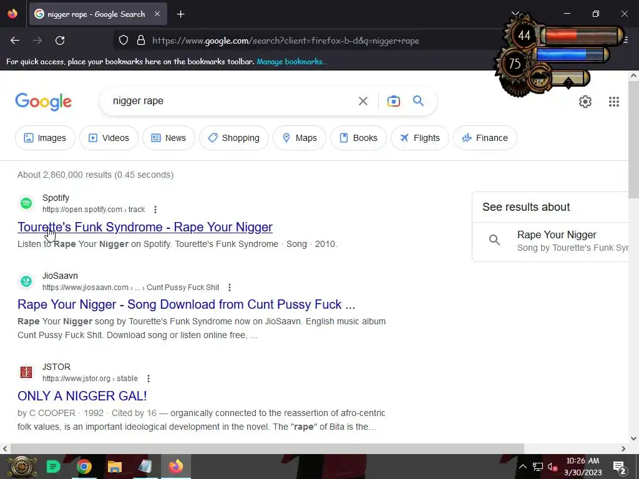Open the notification center icon

click(x=620, y=468)
